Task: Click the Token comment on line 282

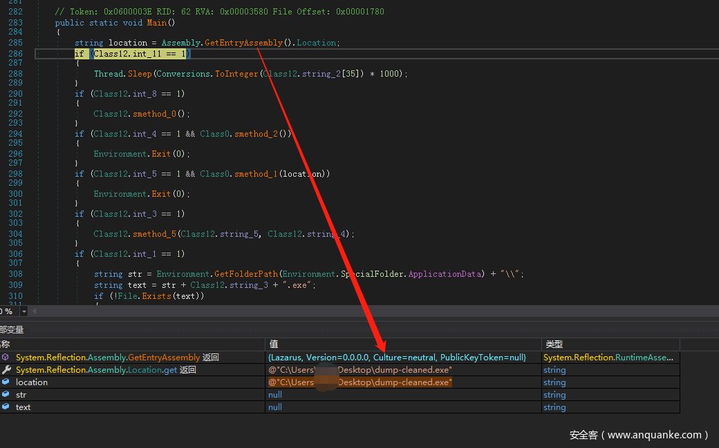Action: (x=219, y=12)
